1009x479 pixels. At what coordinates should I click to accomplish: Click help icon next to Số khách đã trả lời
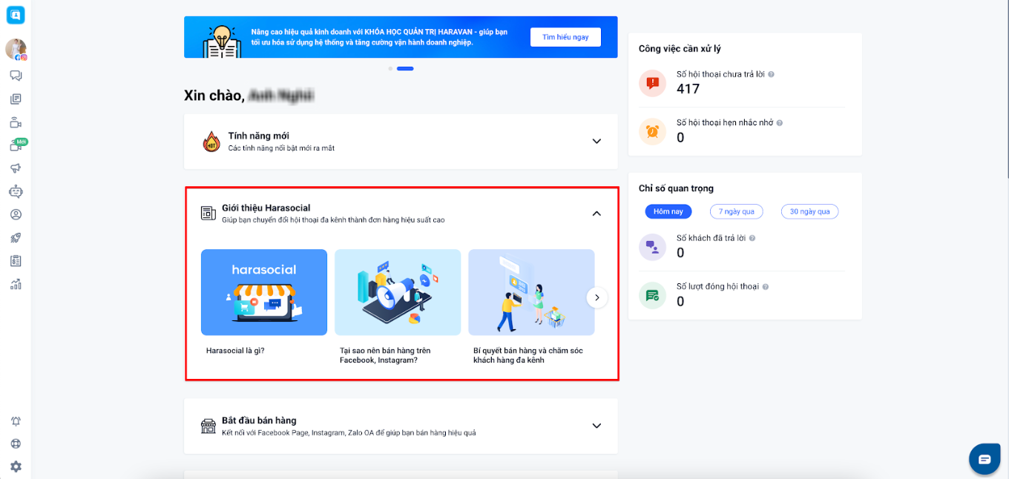(752, 239)
